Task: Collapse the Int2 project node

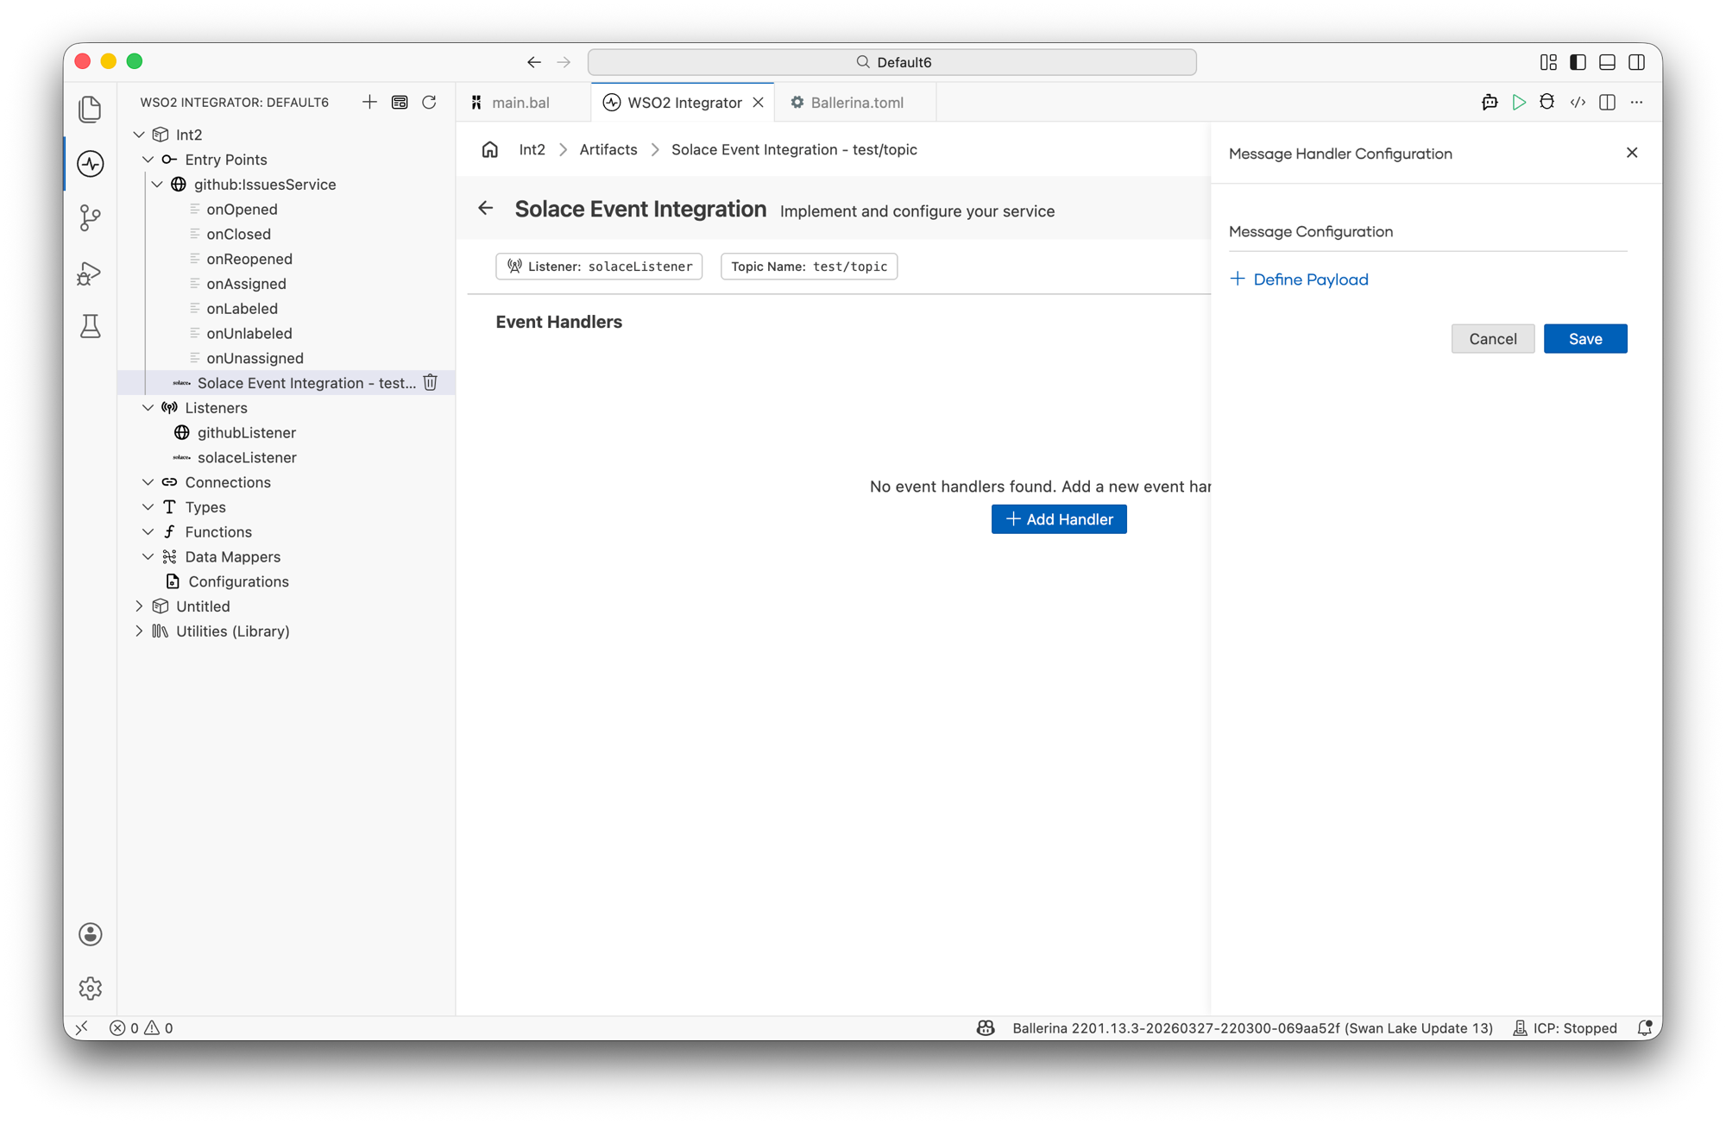Action: coord(139,135)
